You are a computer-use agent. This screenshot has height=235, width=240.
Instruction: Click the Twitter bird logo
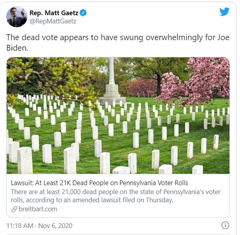click(224, 12)
